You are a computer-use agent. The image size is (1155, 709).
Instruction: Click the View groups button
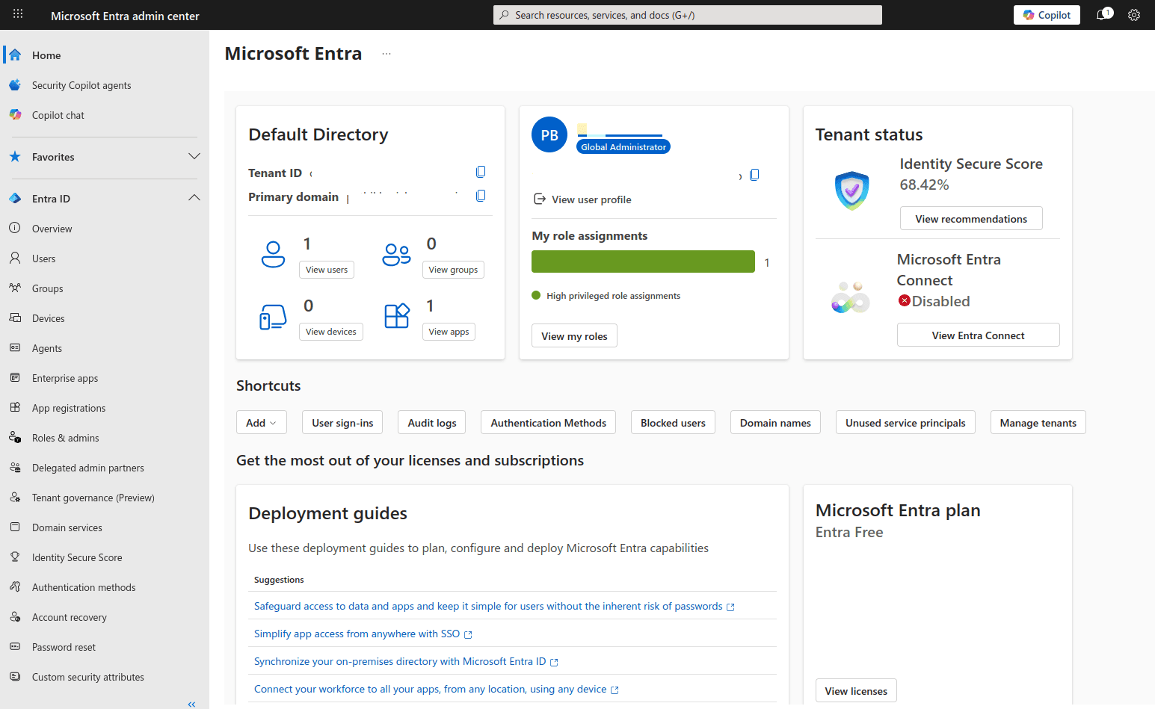453,270
